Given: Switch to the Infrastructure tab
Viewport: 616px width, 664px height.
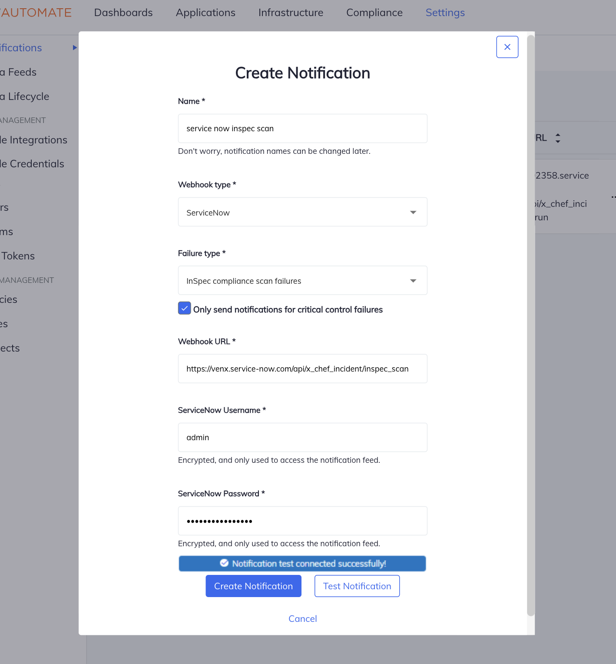Looking at the screenshot, I should [x=290, y=13].
